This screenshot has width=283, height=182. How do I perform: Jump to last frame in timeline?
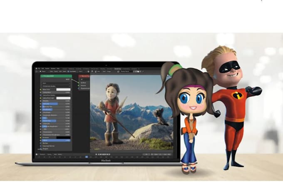pos(109,155)
